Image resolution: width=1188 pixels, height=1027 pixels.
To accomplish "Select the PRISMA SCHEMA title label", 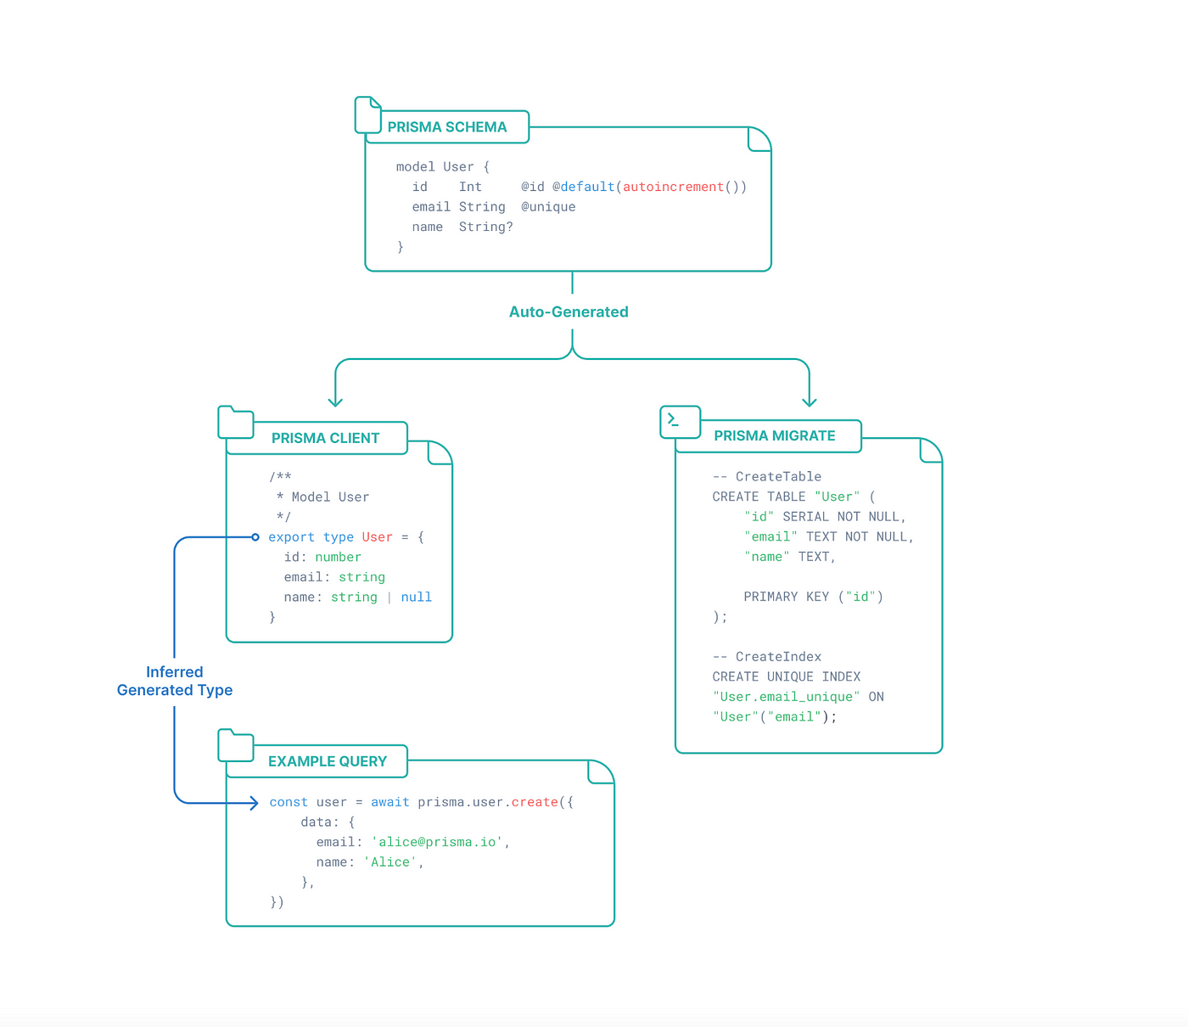I will (447, 127).
